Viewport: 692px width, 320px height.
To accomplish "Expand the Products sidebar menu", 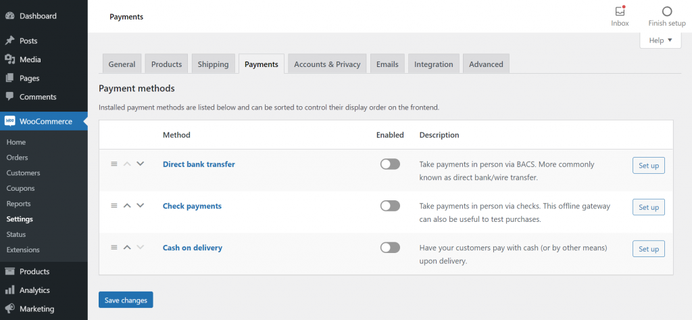I will pos(34,271).
